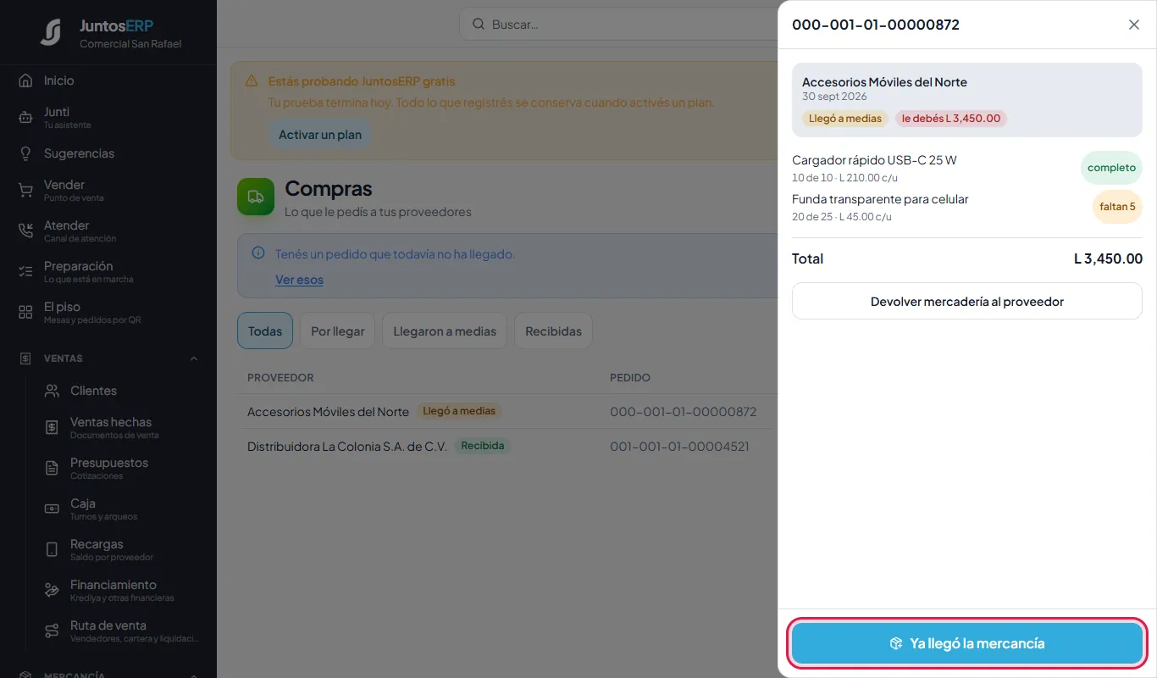Select the Todas filter tab
This screenshot has width=1157, height=678.
[265, 331]
